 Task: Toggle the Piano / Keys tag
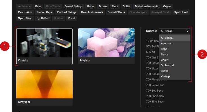pyautogui.click(x=44, y=12)
